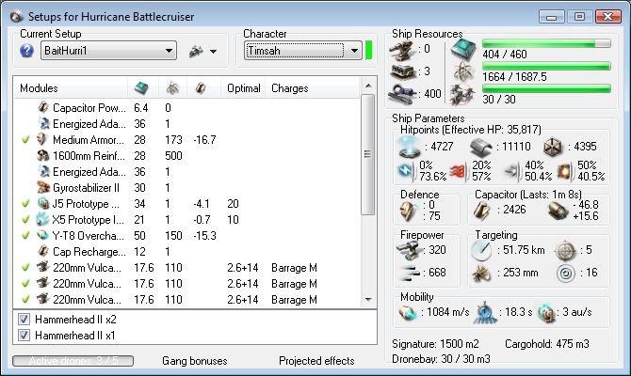Image resolution: width=631 pixels, height=376 pixels.
Task: Click the module list scrollbar thumb
Action: pos(368,154)
